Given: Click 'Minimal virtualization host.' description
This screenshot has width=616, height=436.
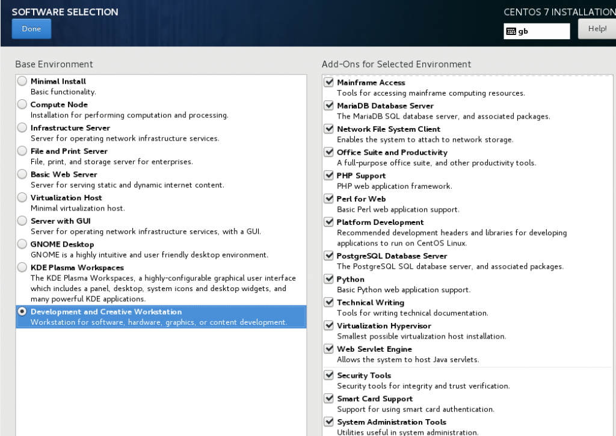Looking at the screenshot, I should [x=78, y=208].
